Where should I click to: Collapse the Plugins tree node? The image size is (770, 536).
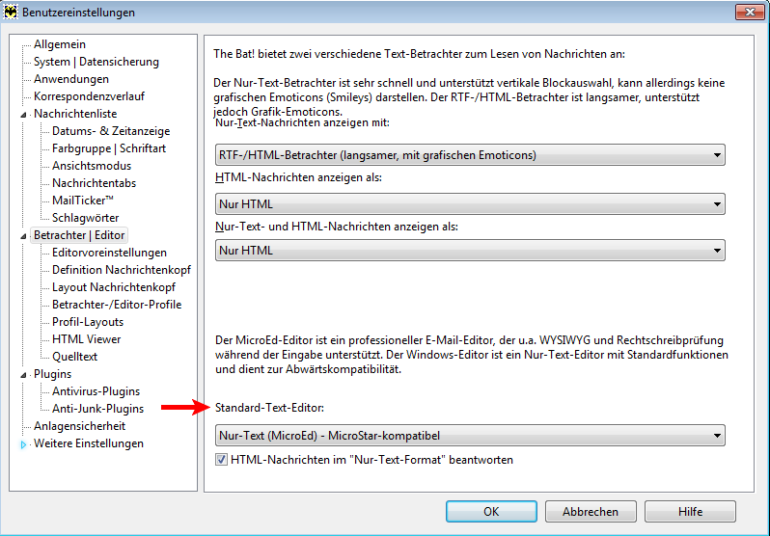23,375
